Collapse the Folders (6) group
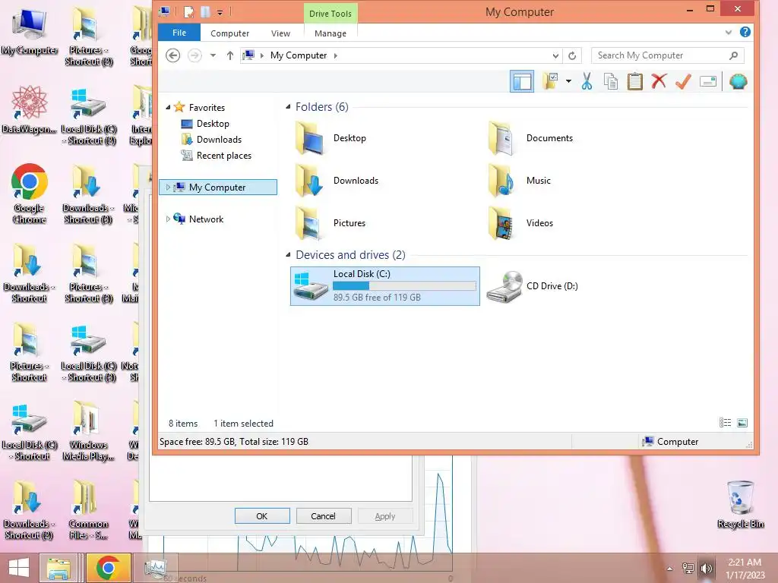The height and width of the screenshot is (583, 778). [288, 106]
